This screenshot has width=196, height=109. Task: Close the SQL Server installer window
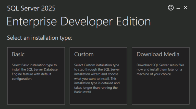(x=186, y=8)
